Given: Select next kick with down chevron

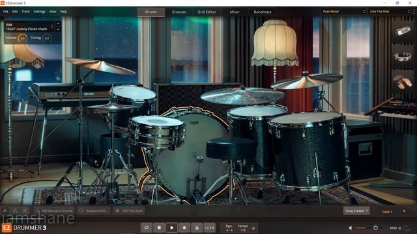Looking at the screenshot, I should click(58, 29).
